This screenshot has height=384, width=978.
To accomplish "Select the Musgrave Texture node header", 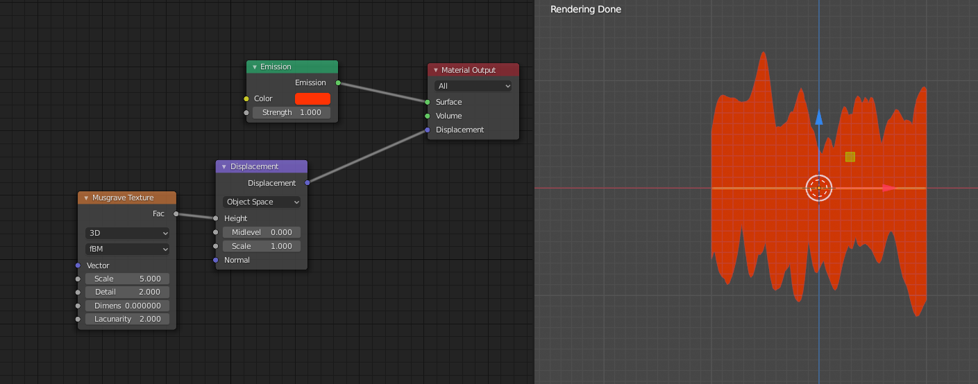I will tap(127, 198).
